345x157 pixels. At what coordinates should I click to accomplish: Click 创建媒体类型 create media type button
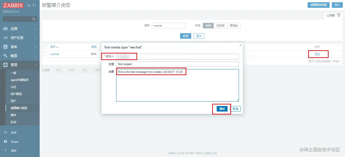[319, 5]
